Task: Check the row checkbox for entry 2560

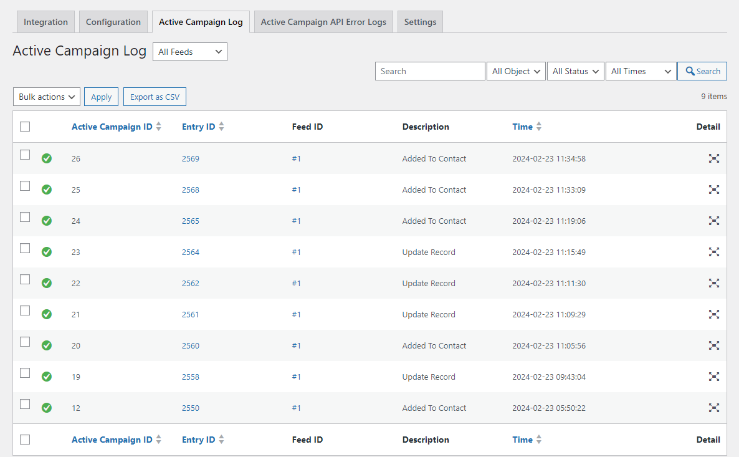Action: coord(25,342)
